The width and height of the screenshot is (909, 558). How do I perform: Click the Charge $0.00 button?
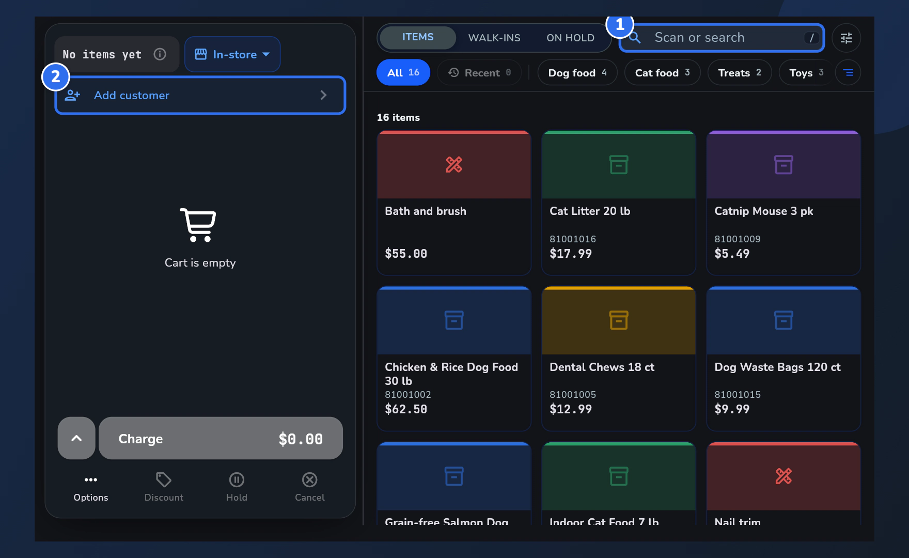click(x=221, y=438)
